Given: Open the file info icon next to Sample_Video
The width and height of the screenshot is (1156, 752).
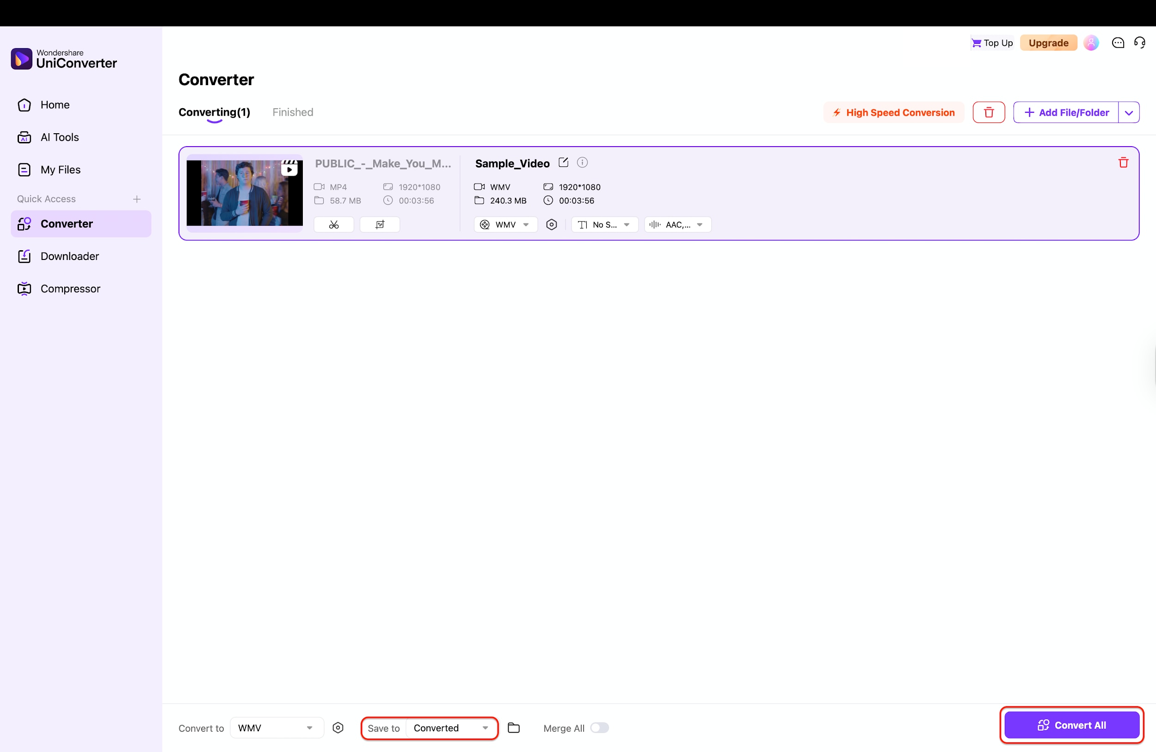Looking at the screenshot, I should (x=582, y=163).
